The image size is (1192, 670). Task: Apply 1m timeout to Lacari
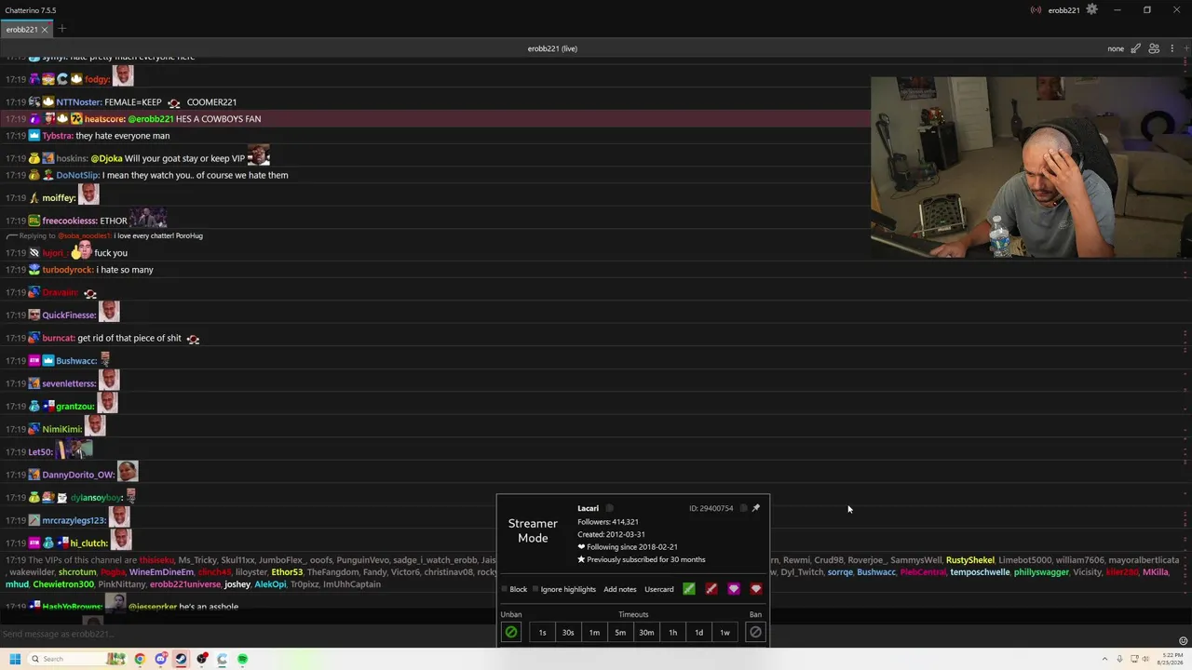pyautogui.click(x=594, y=633)
